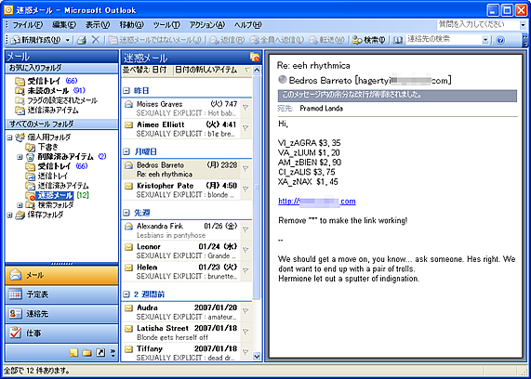Viewport: 531px width, 379px height.
Task: Click message list scrollbar down arrow
Action: pos(257,356)
